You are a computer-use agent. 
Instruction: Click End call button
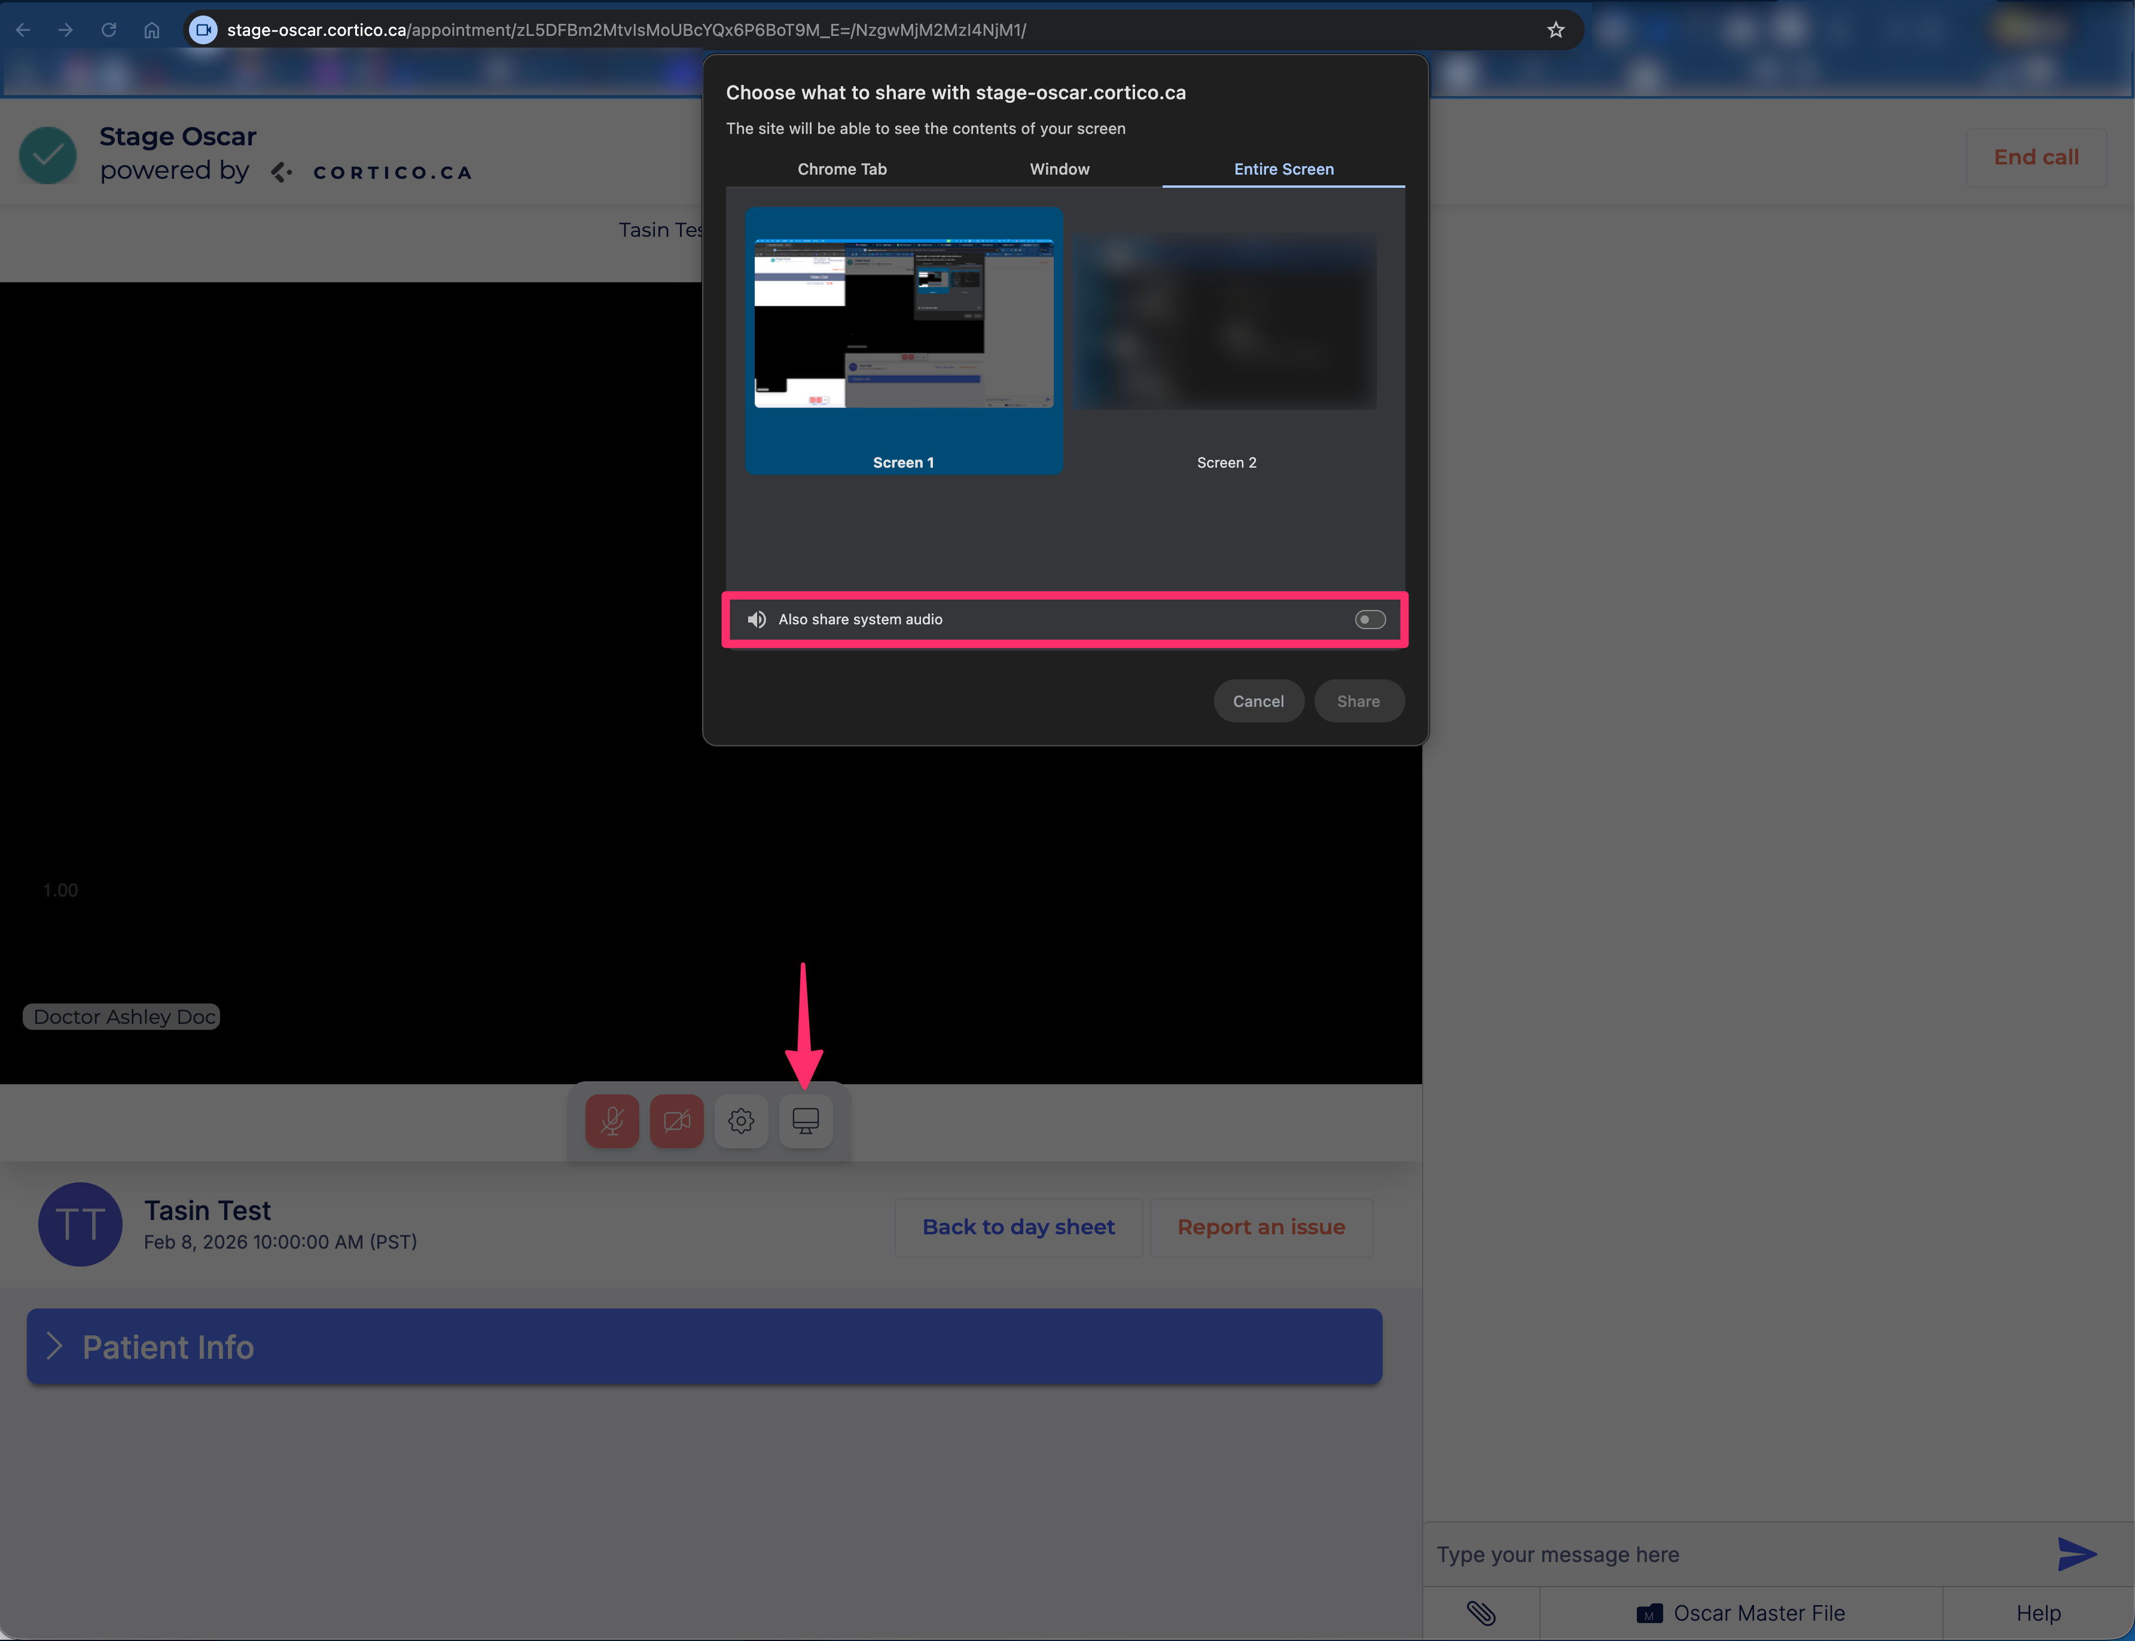click(x=2035, y=157)
